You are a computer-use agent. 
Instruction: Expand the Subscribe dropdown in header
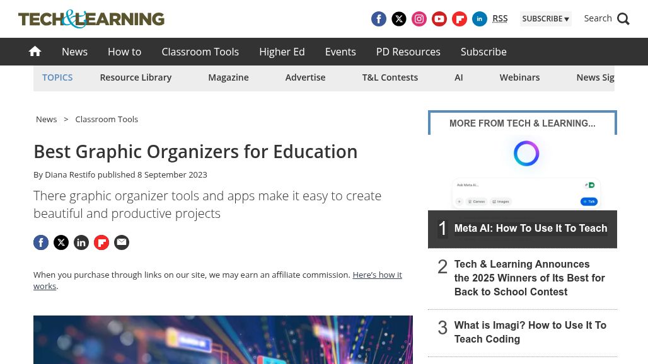coord(545,19)
